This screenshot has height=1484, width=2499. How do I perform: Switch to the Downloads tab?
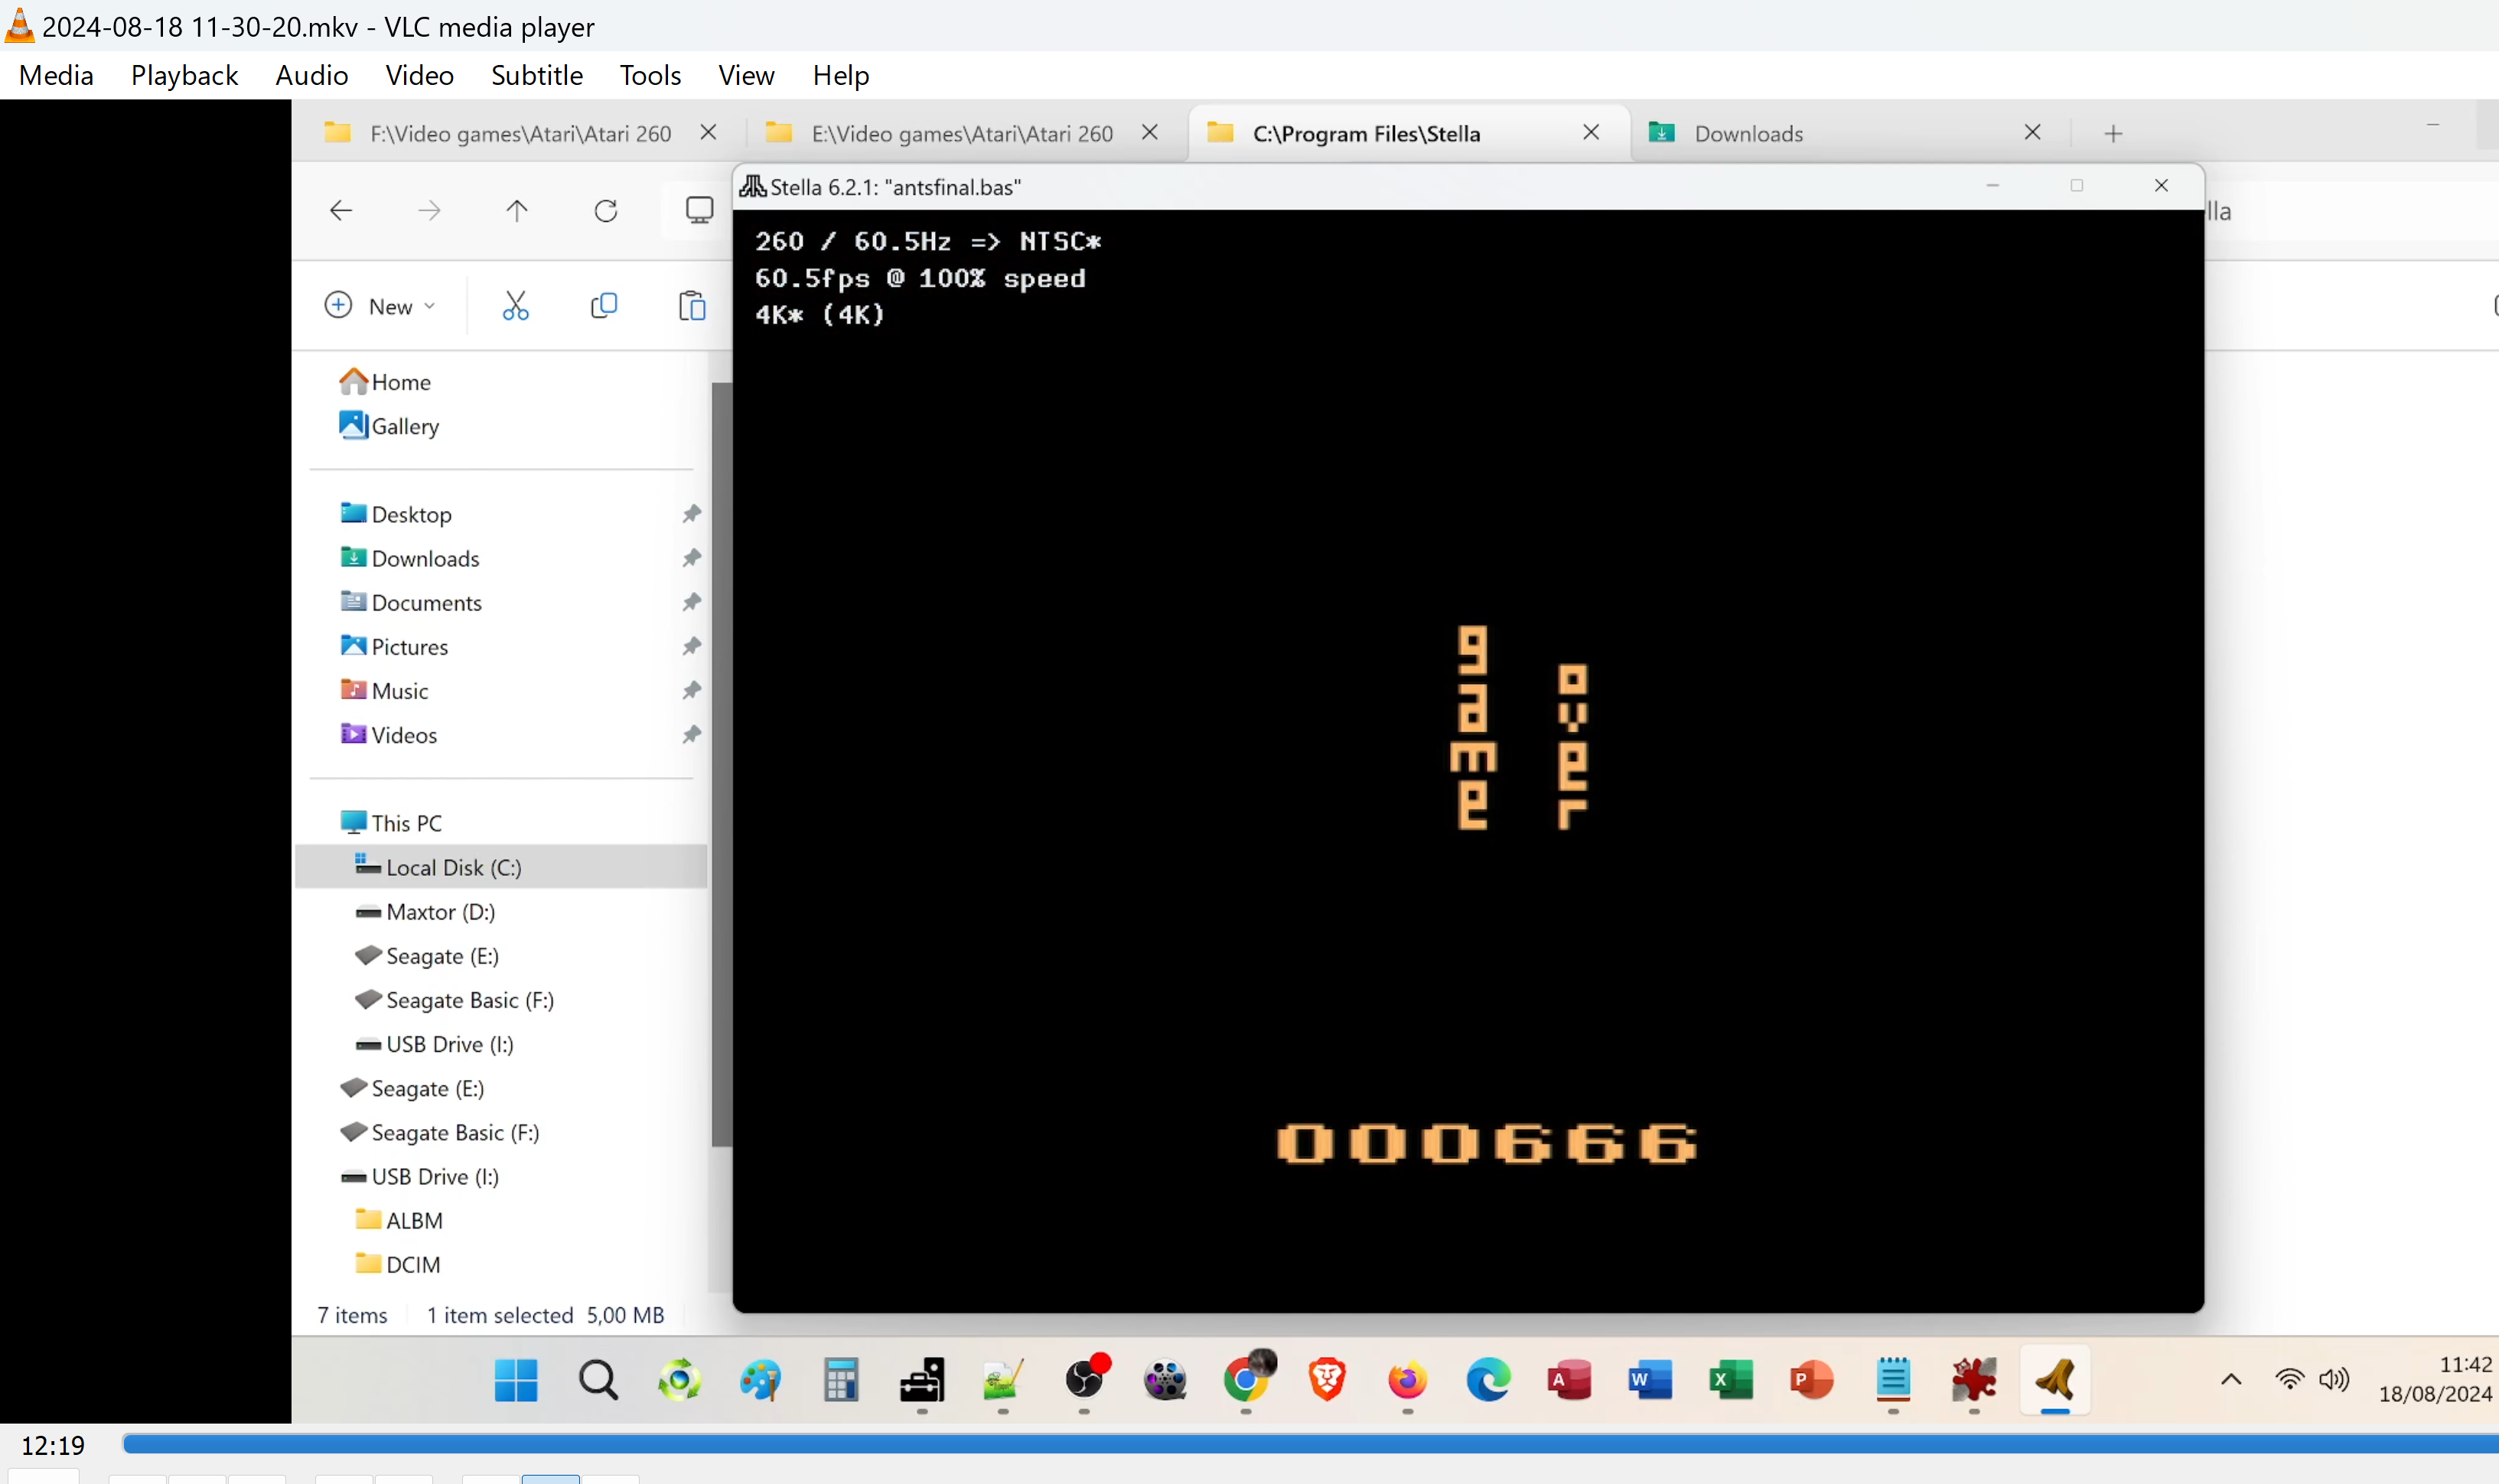coord(1748,133)
